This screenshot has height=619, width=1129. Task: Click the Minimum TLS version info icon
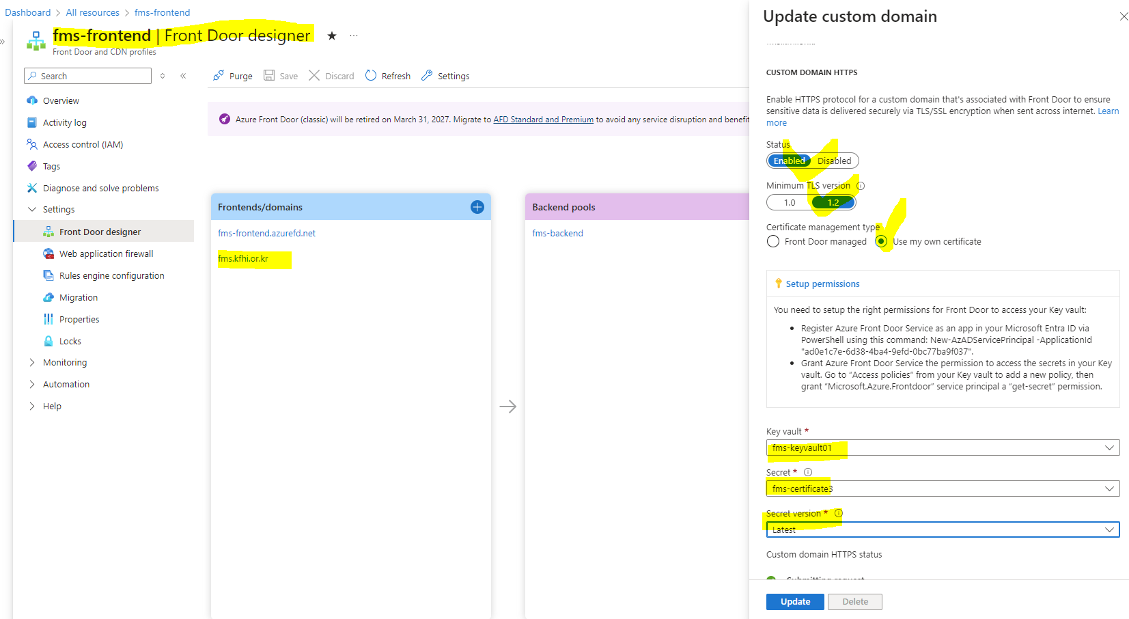tap(861, 186)
